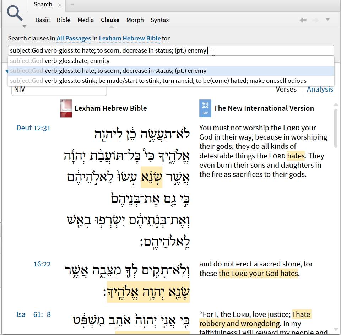Image resolution: width=341 pixels, height=335 pixels.
Task: Choose suggestion to stink; be made/start to stink
Action: [x=171, y=81]
